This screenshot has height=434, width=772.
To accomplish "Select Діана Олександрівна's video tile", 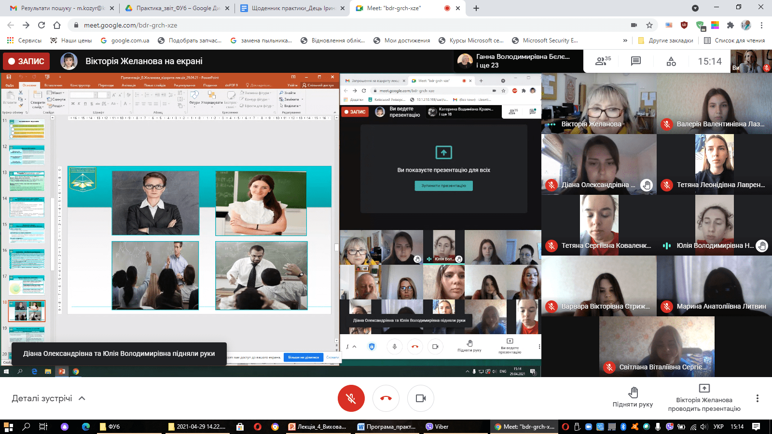I will coord(599,164).
